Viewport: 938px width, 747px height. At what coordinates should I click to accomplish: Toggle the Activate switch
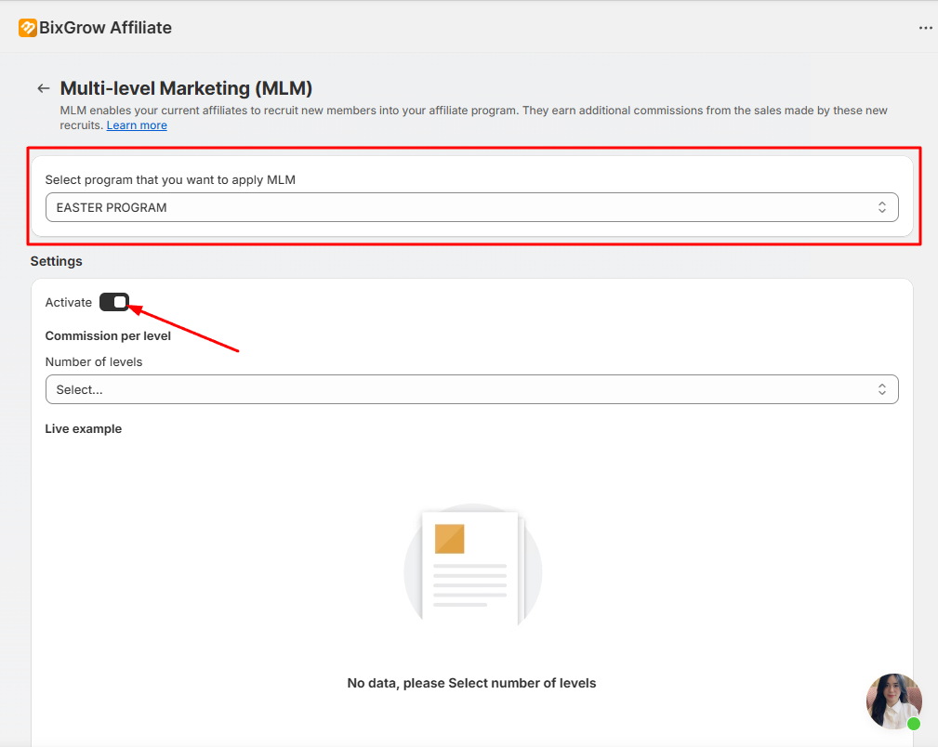[114, 302]
